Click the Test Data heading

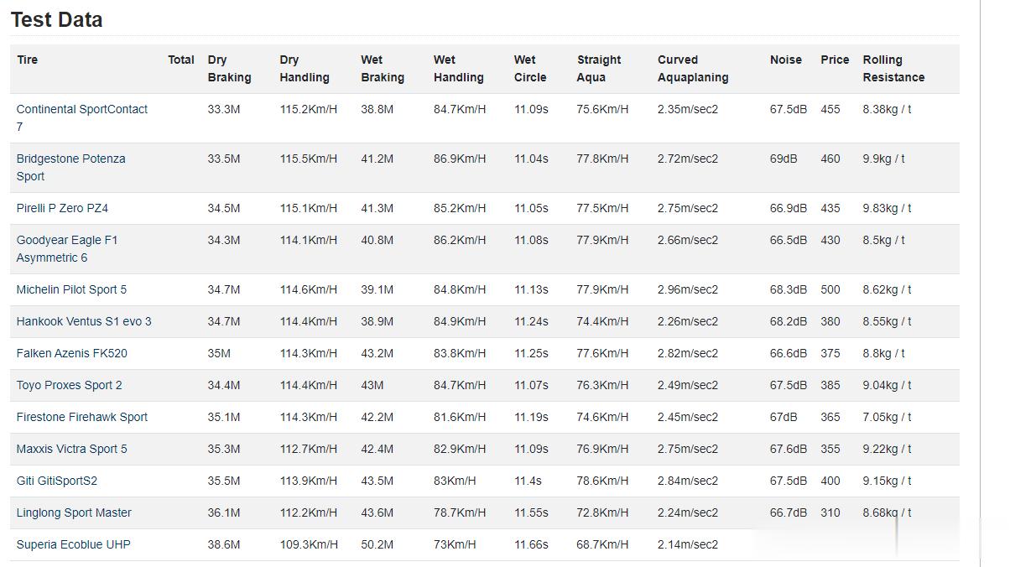pos(56,19)
